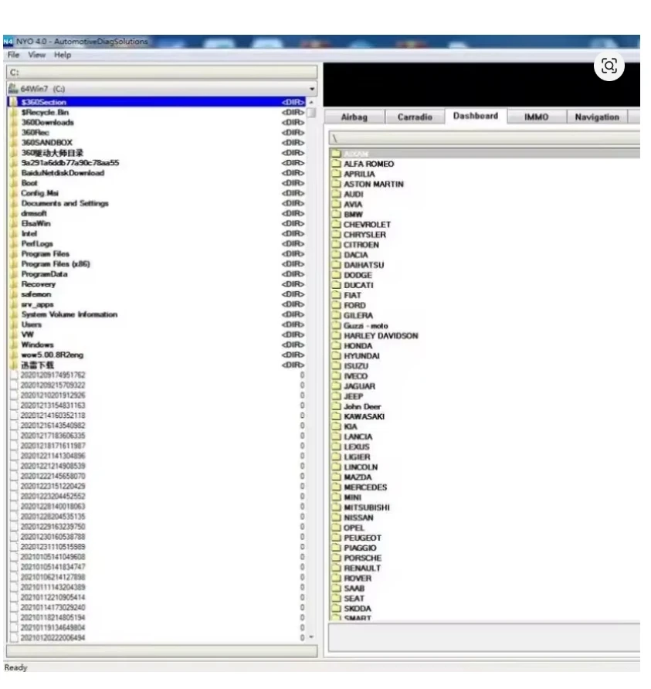Screen dimensions: 651x689
Task: Select the file 20201231110515989
Action: tap(53, 547)
